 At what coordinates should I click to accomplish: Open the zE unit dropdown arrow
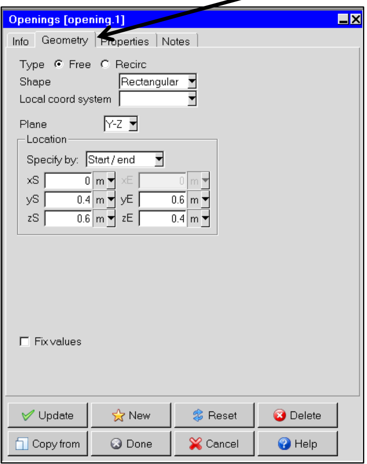[x=205, y=219]
